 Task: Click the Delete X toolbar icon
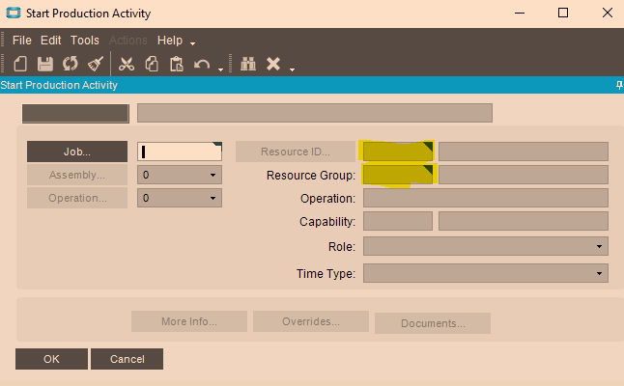273,64
